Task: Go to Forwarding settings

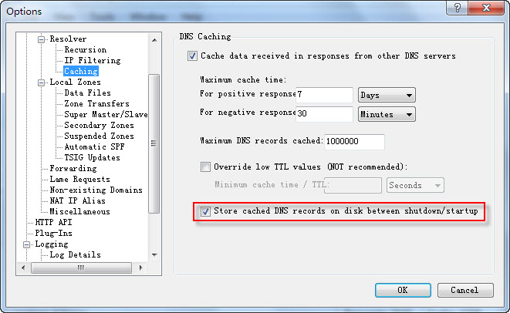Action: 73,168
